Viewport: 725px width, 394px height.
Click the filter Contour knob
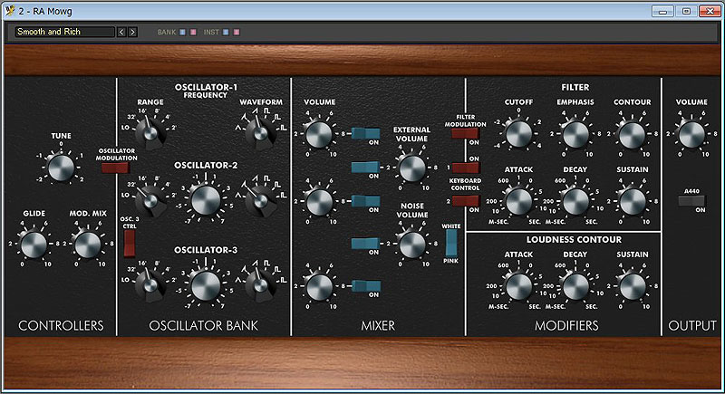coord(632,134)
